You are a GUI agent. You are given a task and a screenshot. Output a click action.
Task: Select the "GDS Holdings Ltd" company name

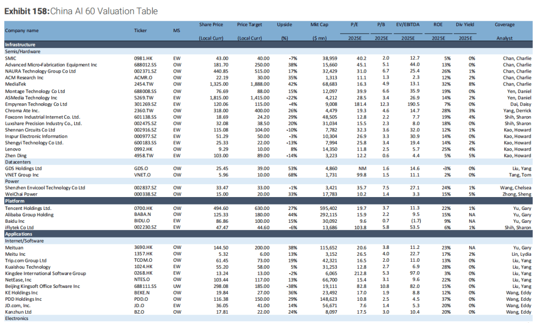click(x=23, y=168)
